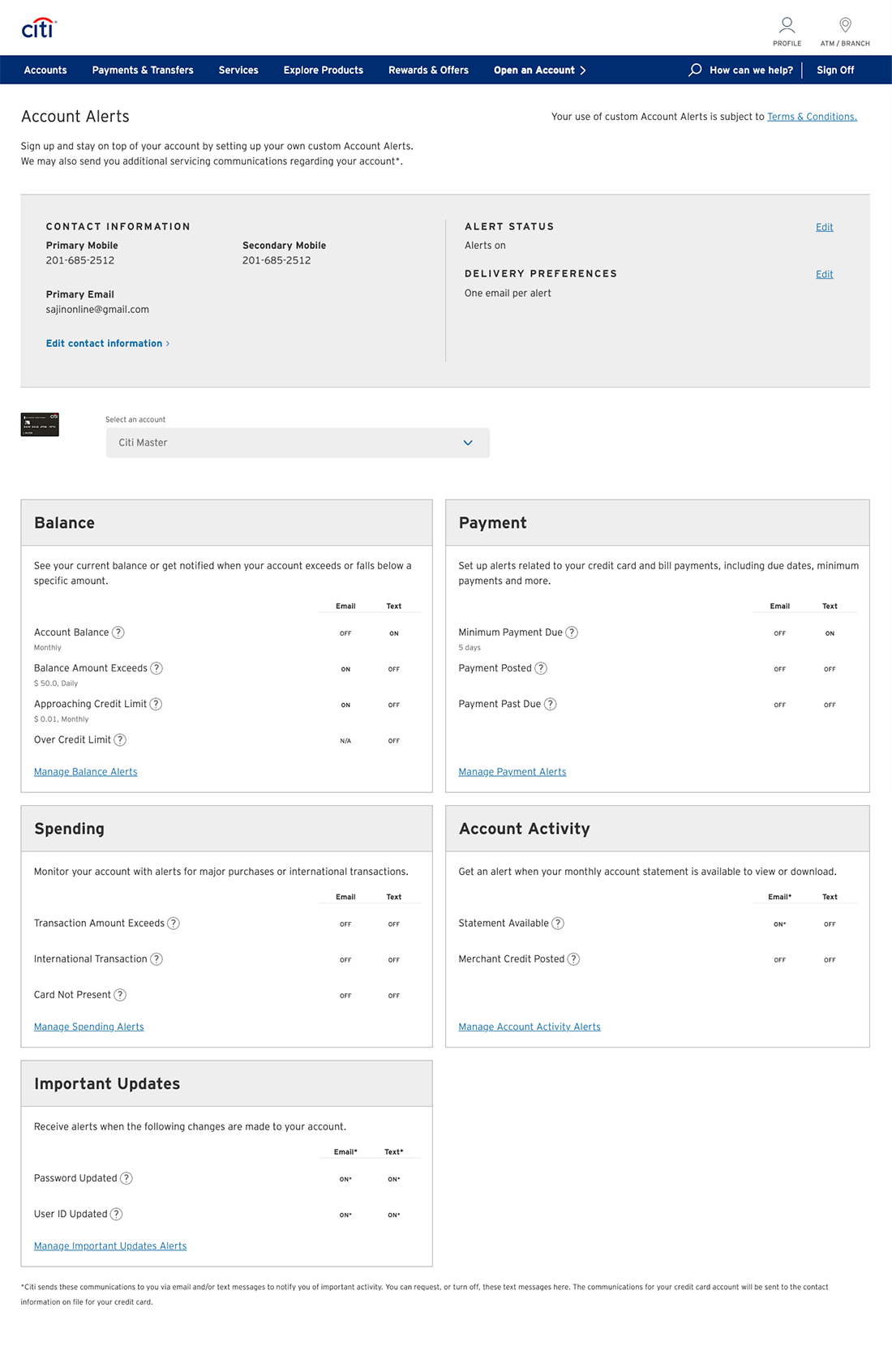Image resolution: width=892 pixels, height=1346 pixels.
Task: Open ATM / Branch locator icon
Action: click(x=845, y=25)
